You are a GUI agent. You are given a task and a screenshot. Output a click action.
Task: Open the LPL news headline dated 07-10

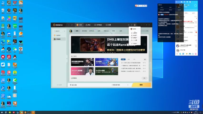click(x=131, y=68)
